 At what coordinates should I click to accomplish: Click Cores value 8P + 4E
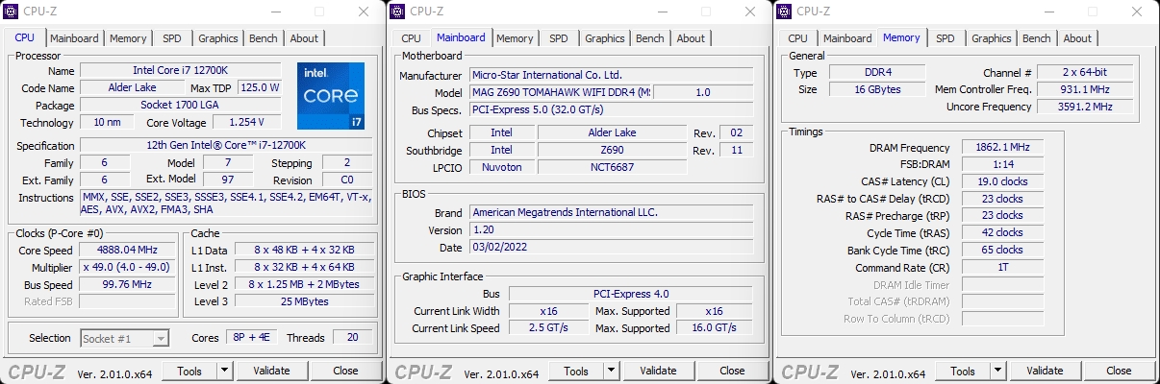pyautogui.click(x=250, y=338)
